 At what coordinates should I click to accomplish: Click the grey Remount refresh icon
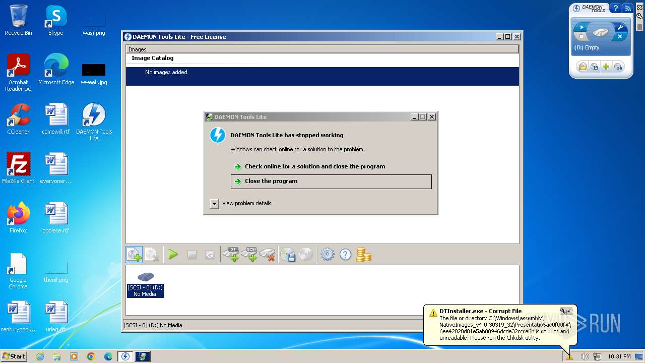210,255
